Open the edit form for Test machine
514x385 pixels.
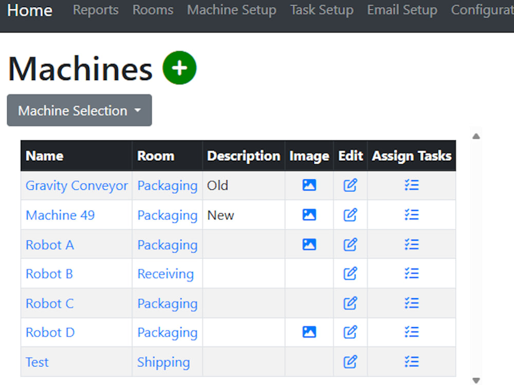(x=350, y=362)
